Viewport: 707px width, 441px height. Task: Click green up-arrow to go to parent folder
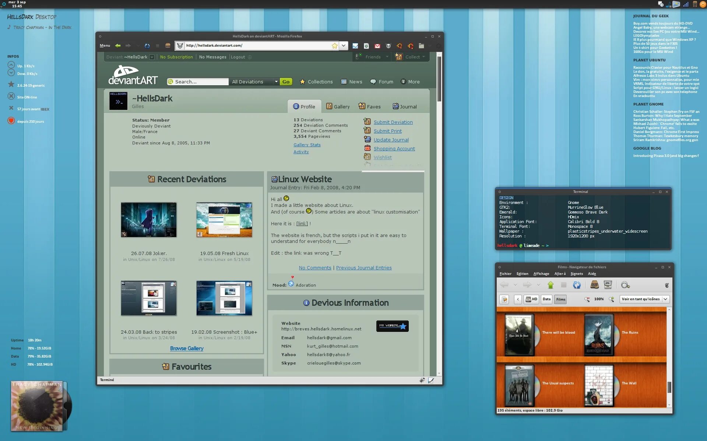coord(551,284)
